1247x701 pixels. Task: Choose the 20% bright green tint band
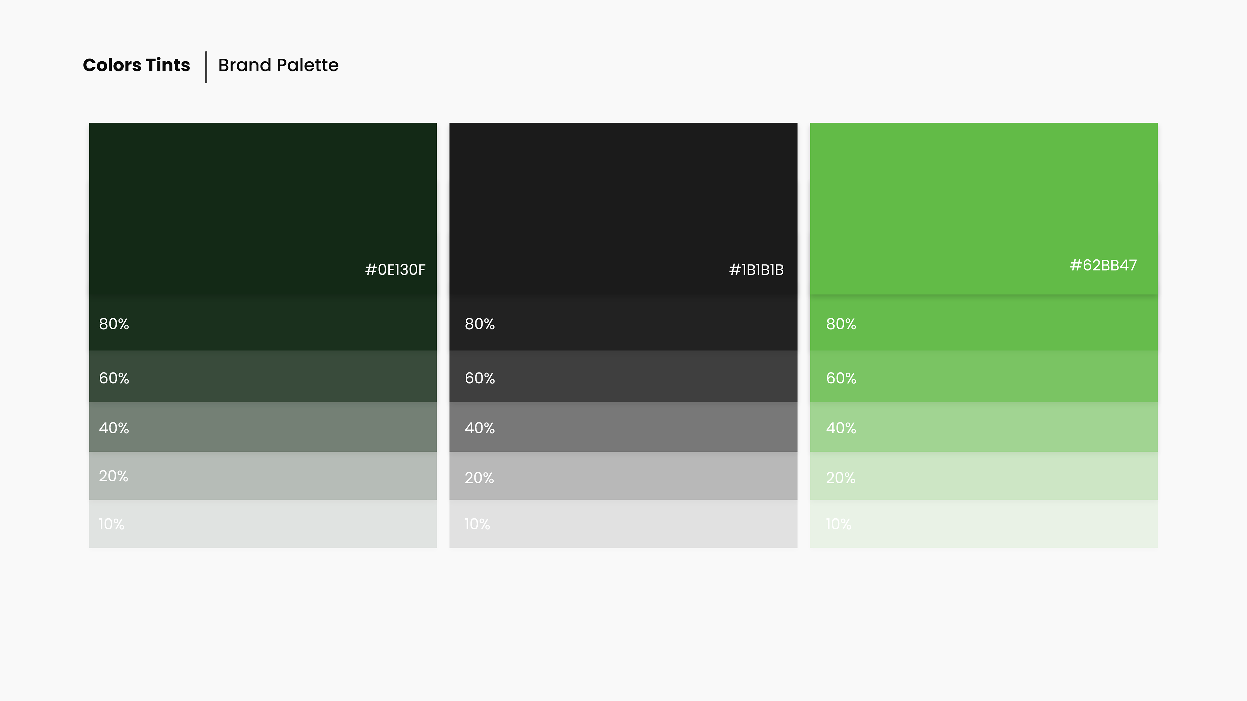(984, 476)
